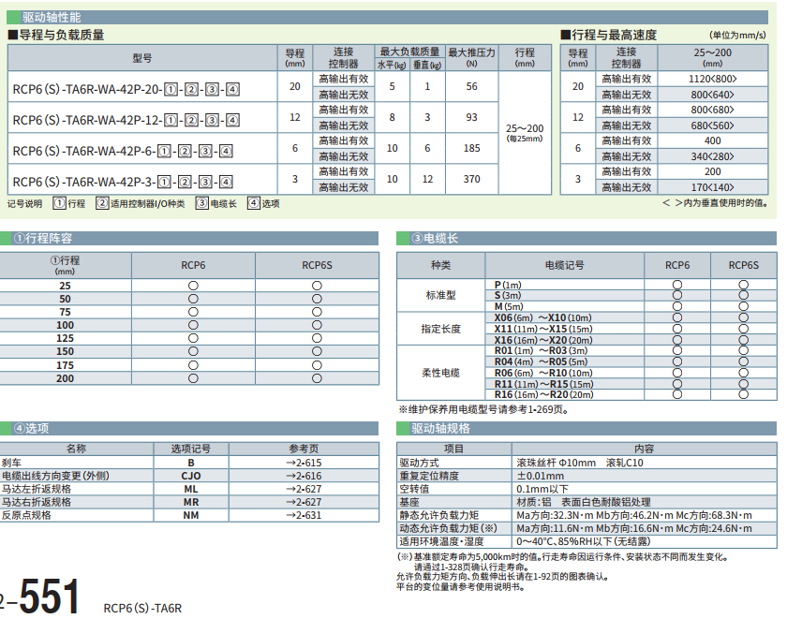The height and width of the screenshot is (619, 787).
Task: Click the large page number "551"
Action: pos(49,596)
